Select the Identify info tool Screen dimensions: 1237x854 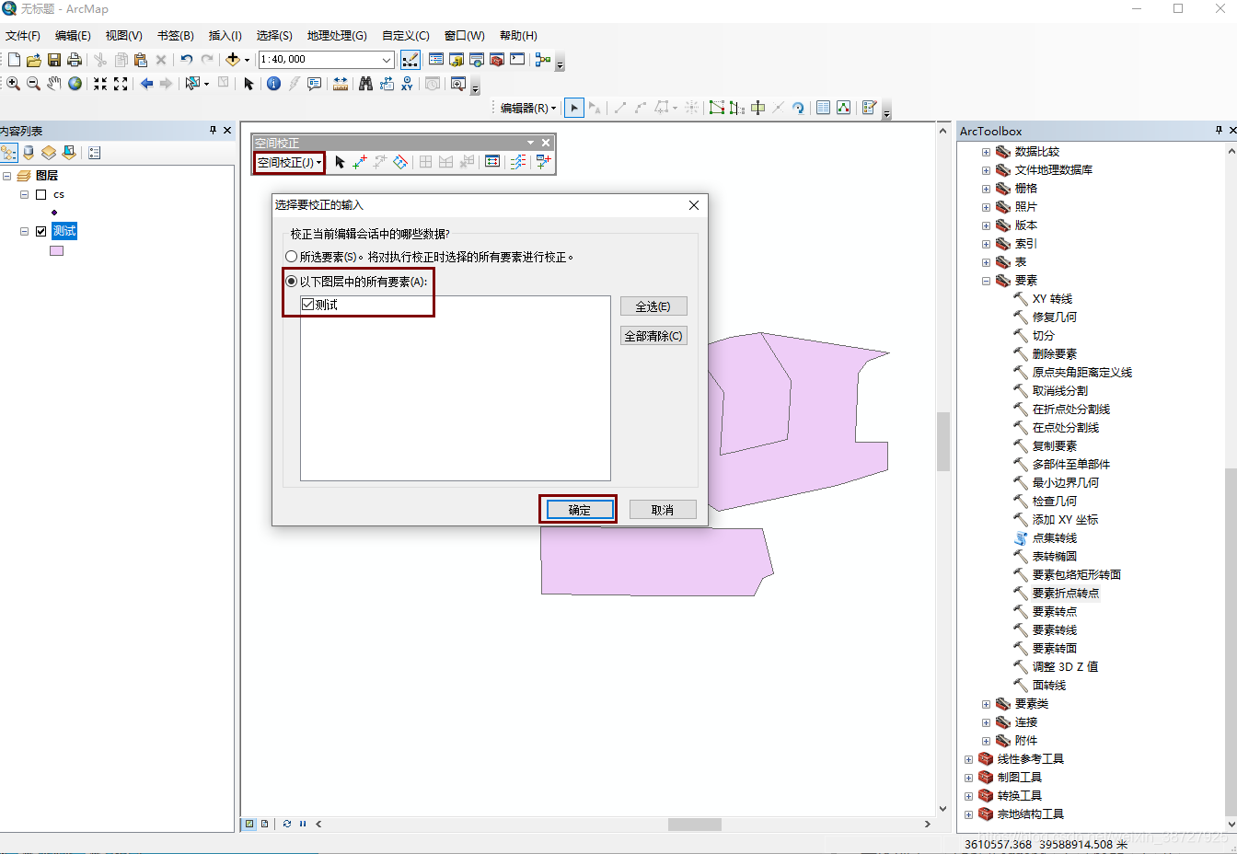coord(273,84)
